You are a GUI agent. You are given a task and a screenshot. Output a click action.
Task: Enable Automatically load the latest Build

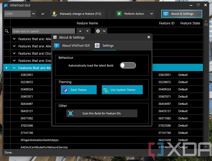coord(128,65)
